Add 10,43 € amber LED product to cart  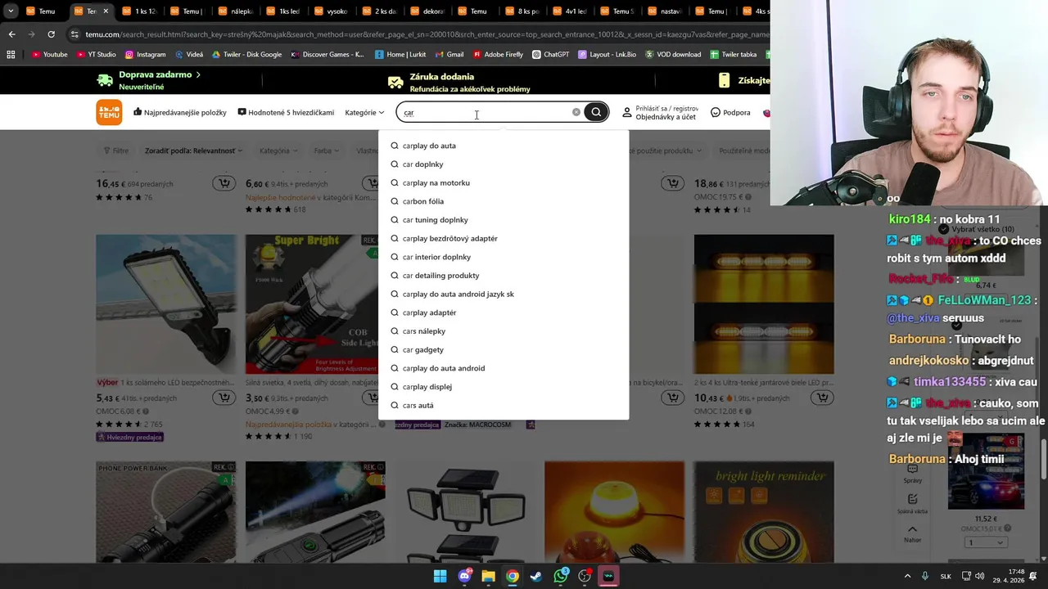coord(821,398)
